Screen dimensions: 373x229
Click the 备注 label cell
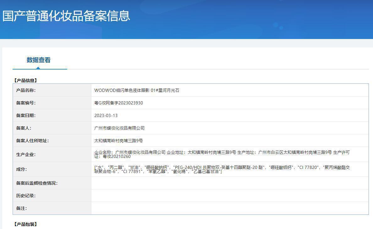[52, 208]
